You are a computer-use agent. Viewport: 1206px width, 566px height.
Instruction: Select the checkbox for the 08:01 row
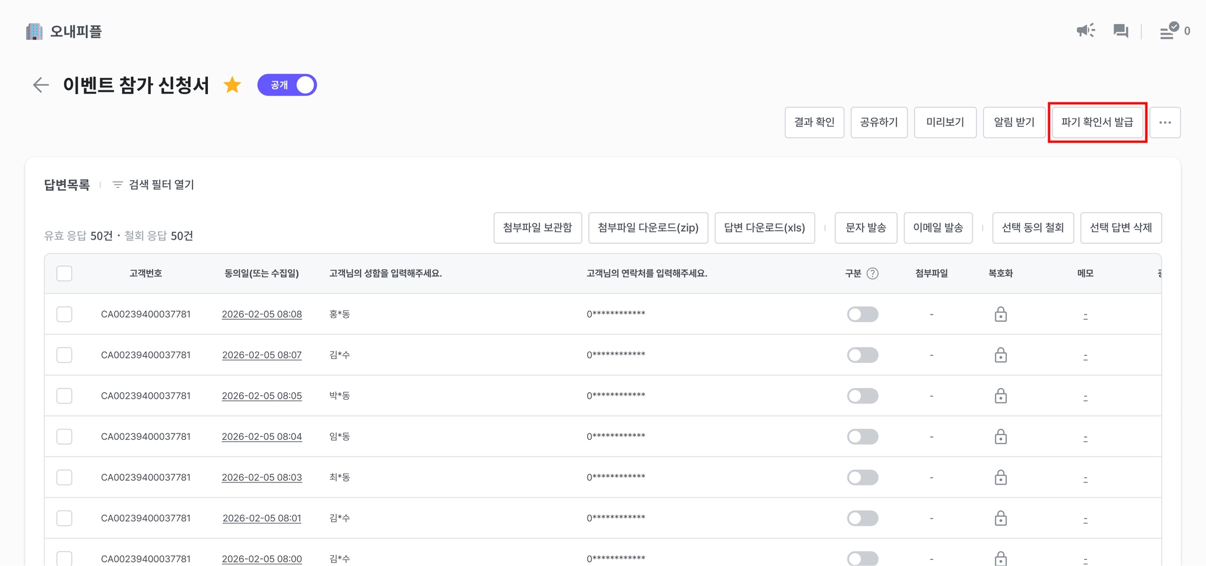(x=64, y=518)
